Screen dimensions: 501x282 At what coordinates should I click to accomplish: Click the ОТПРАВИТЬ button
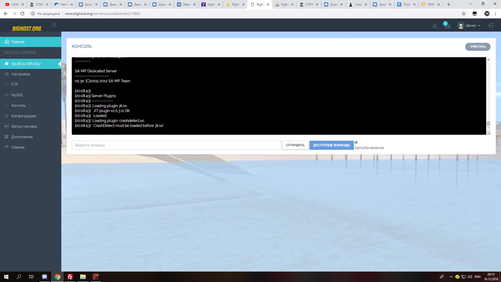click(x=295, y=145)
